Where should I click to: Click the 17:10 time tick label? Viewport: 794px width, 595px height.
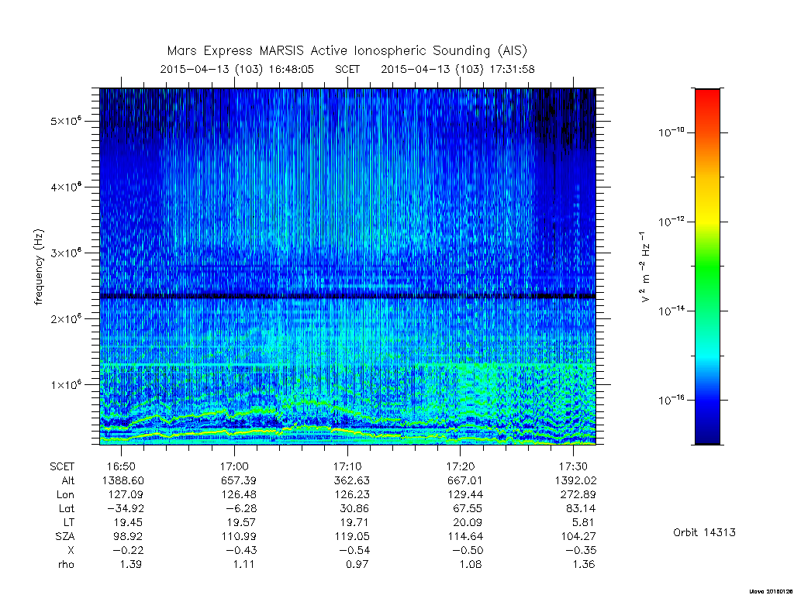[x=347, y=466]
